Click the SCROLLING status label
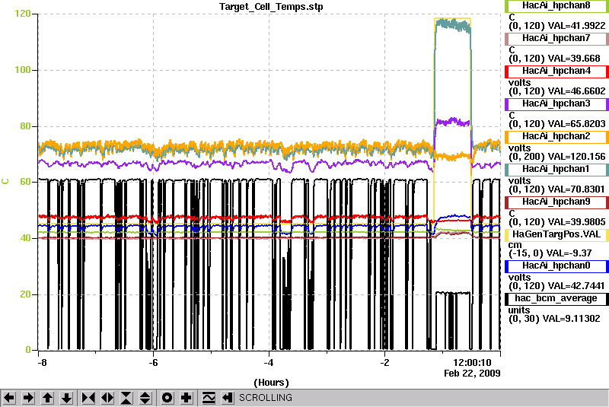Screen dimensions: 609x407 (265, 398)
